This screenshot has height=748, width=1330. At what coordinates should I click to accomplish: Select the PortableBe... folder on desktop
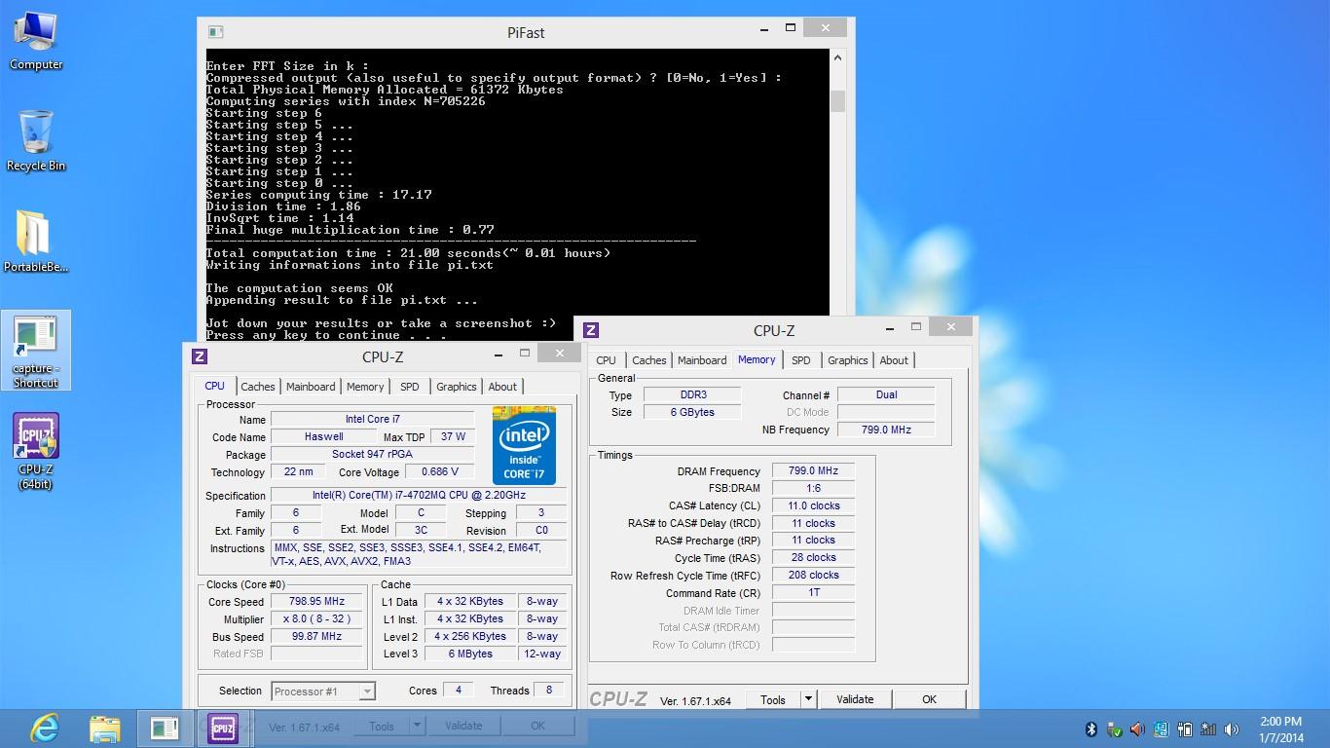36,242
